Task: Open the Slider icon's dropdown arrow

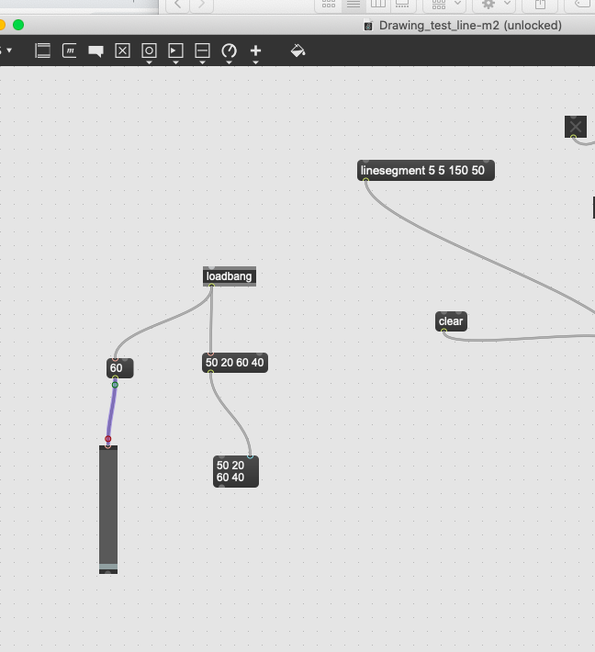Action: pyautogui.click(x=202, y=62)
